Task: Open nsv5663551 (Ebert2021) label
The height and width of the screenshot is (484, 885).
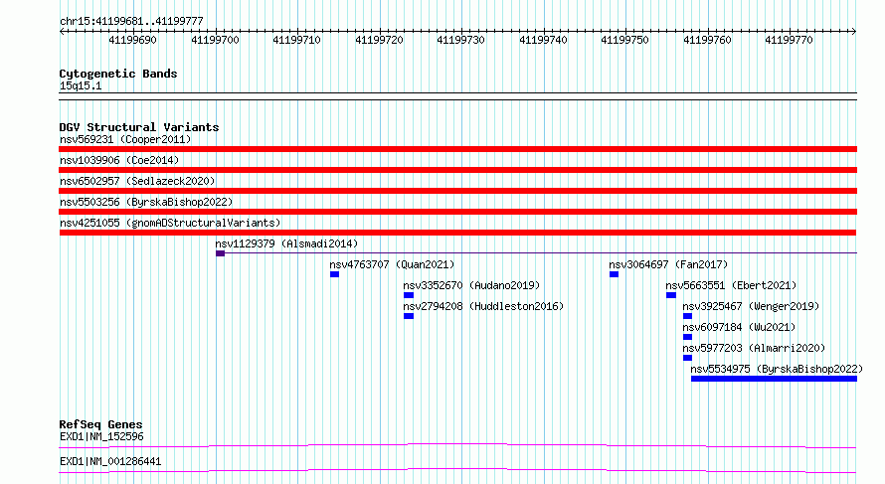Action: 732,285
